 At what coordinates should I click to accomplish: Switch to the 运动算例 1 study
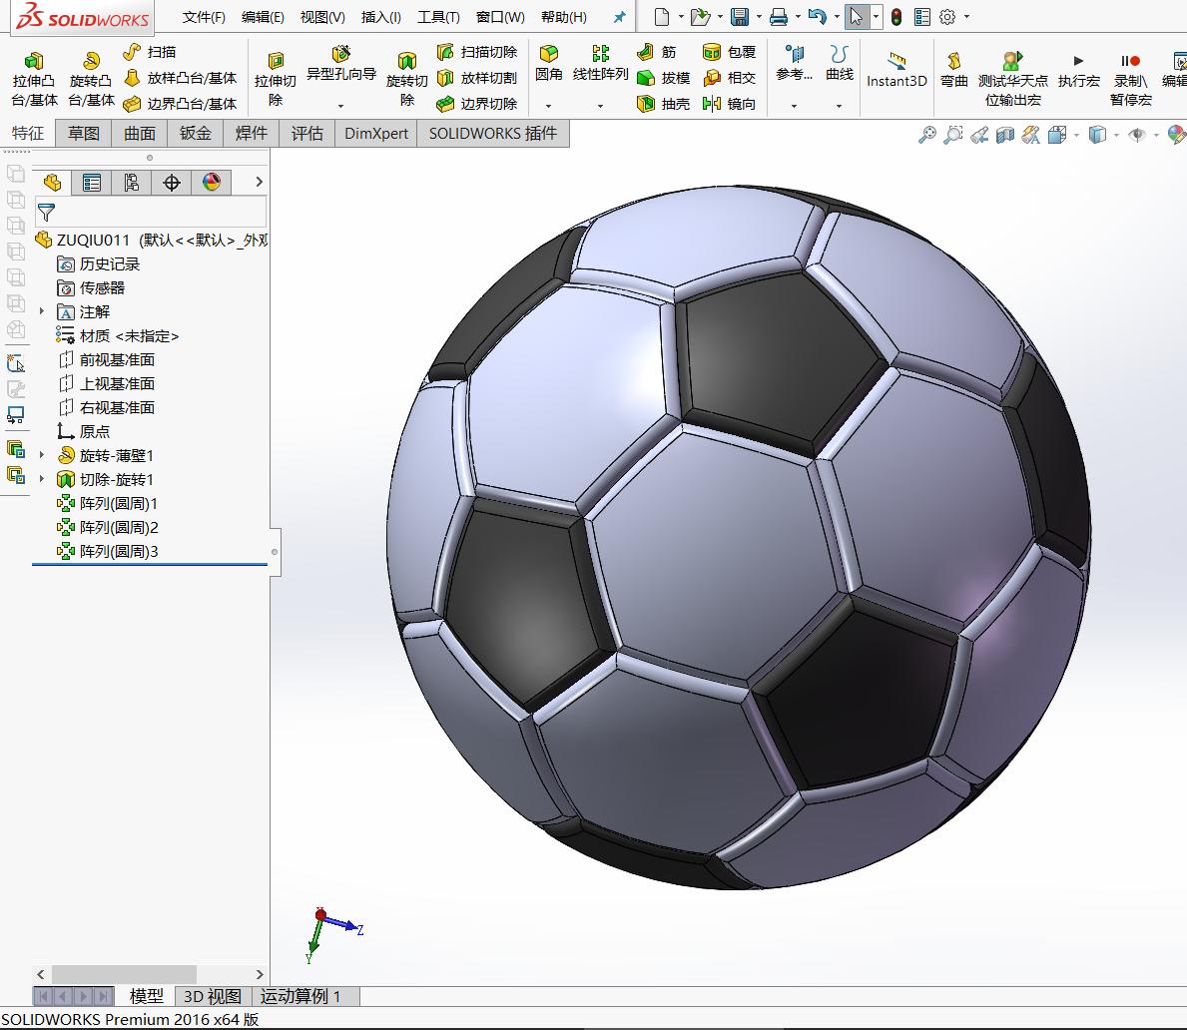click(x=302, y=996)
